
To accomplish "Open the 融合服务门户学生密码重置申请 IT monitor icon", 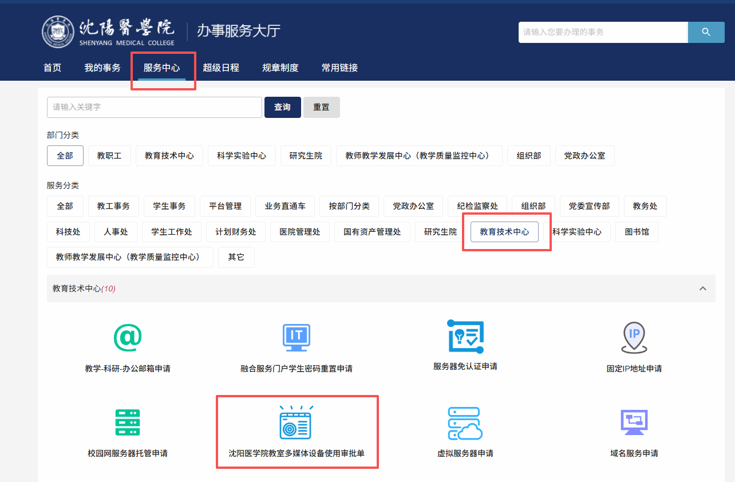I will click(296, 338).
